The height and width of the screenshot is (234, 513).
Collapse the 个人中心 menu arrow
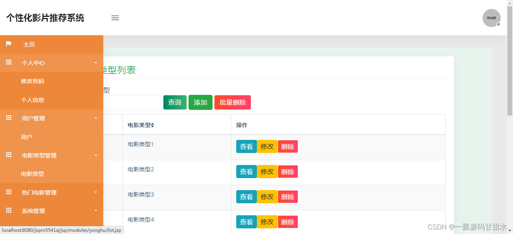click(x=96, y=63)
